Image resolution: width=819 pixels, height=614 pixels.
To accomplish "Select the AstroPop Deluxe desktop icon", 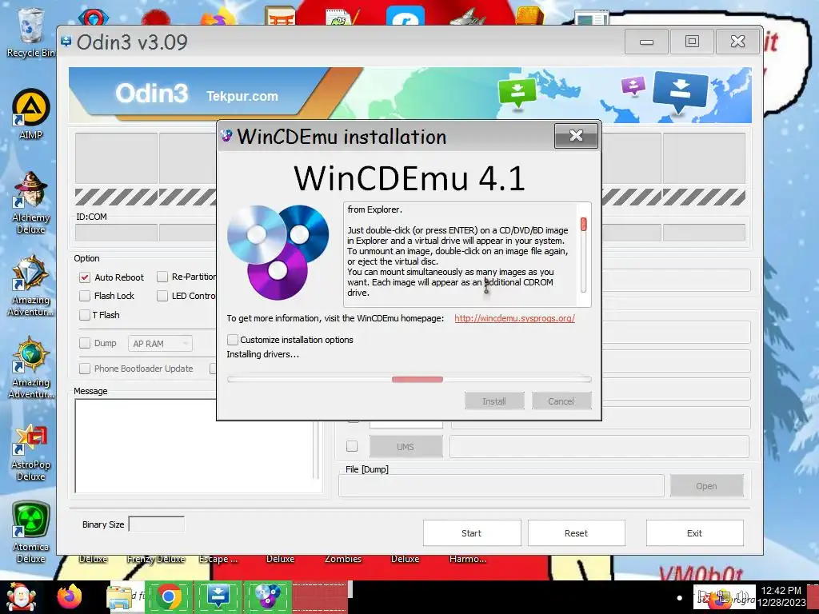I will (x=31, y=453).
